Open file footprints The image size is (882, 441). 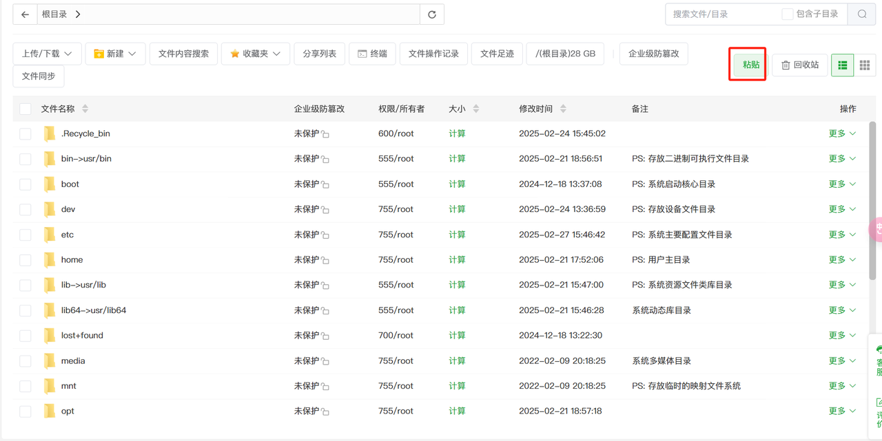pyautogui.click(x=497, y=54)
